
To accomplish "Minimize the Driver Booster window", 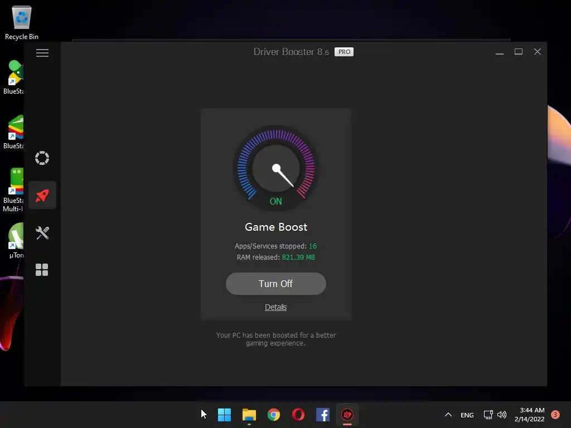I will click(x=500, y=52).
